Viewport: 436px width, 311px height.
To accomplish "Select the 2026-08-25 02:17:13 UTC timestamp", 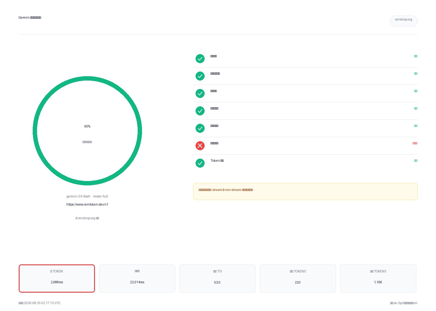I will (x=42, y=303).
